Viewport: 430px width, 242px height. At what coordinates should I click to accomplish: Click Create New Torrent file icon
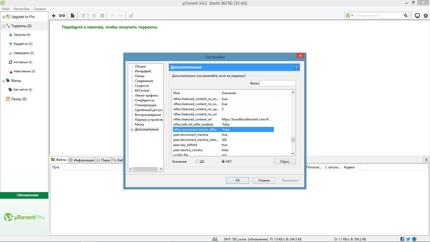pyautogui.click(x=73, y=16)
